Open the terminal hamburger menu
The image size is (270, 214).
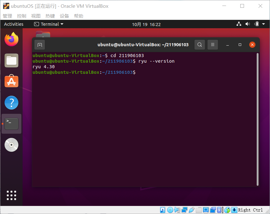pyautogui.click(x=213, y=45)
